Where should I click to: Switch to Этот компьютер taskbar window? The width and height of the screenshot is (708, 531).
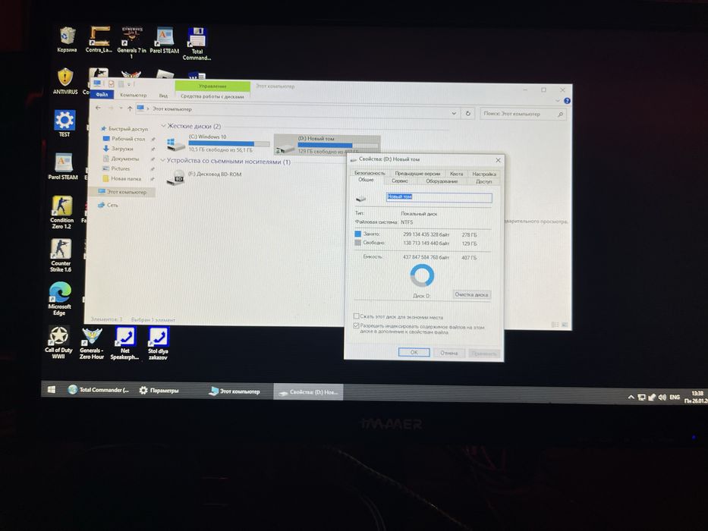[234, 391]
